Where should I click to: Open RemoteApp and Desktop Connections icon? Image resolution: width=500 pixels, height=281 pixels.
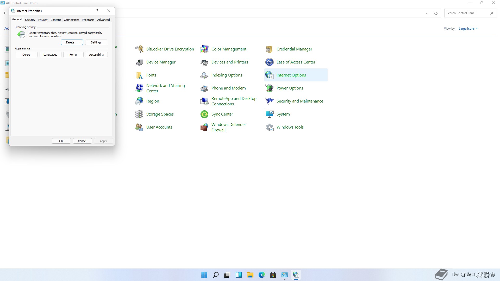point(204,101)
